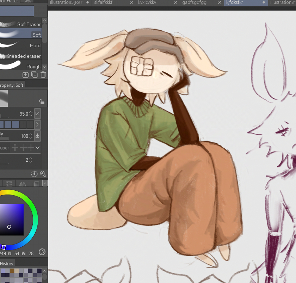Click the circular arrow icon beside color wheel
Image resolution: width=296 pixels, height=283 pixels.
(42, 252)
